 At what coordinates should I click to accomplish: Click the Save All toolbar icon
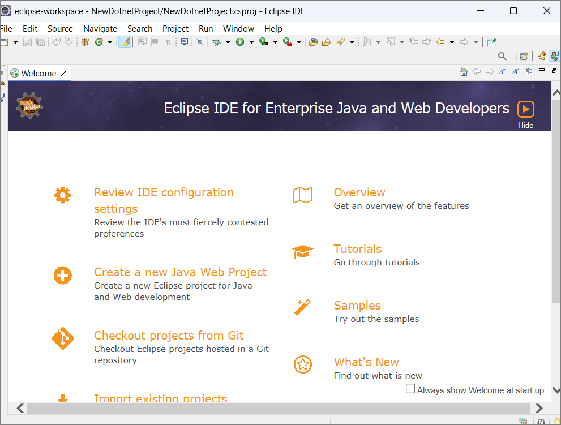point(40,42)
